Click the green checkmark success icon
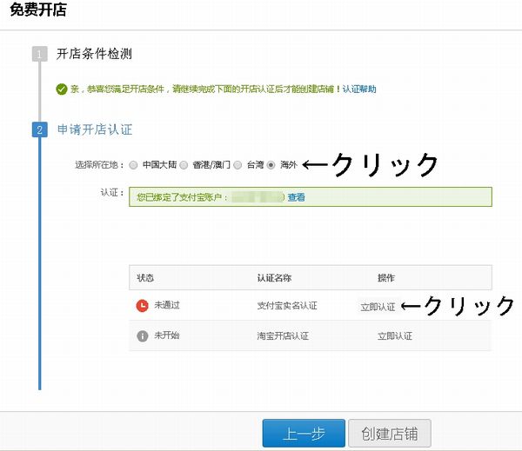522x451 pixels. 61,90
